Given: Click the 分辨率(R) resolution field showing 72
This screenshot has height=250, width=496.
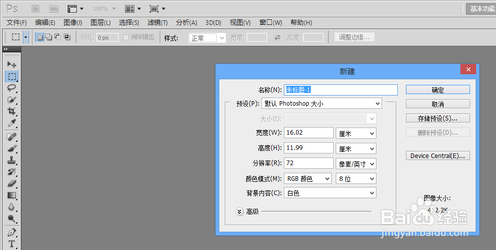Looking at the screenshot, I should [x=309, y=163].
